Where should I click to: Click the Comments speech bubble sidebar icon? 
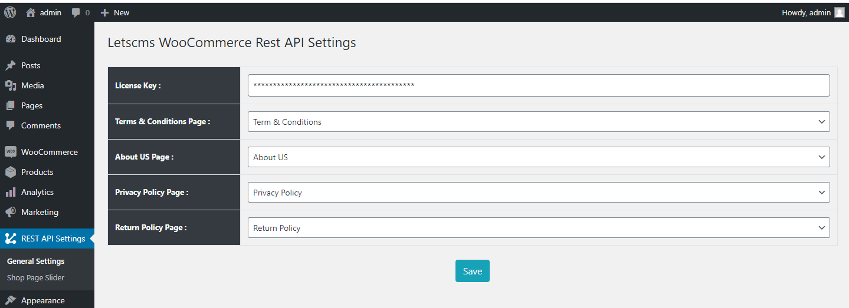(x=10, y=125)
